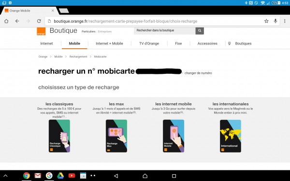Click the les internationales heading
The height and width of the screenshot is (181, 290).
pos(231,104)
